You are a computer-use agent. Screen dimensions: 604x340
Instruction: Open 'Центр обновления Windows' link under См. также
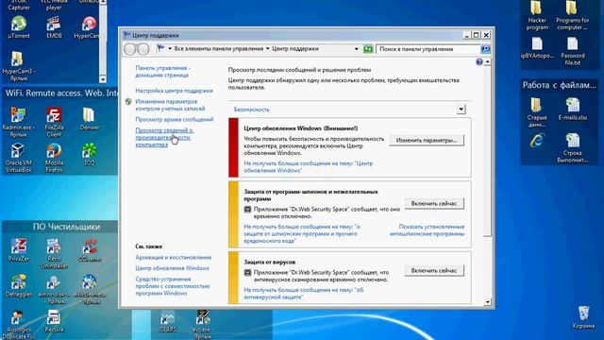coord(172,268)
